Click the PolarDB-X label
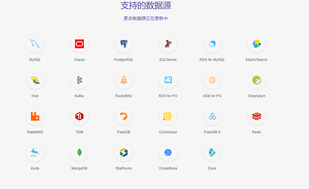This screenshot has width=309, height=189. pos(212,132)
